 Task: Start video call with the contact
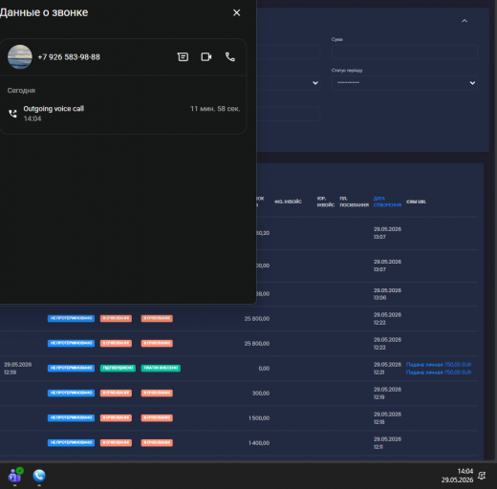pos(206,57)
